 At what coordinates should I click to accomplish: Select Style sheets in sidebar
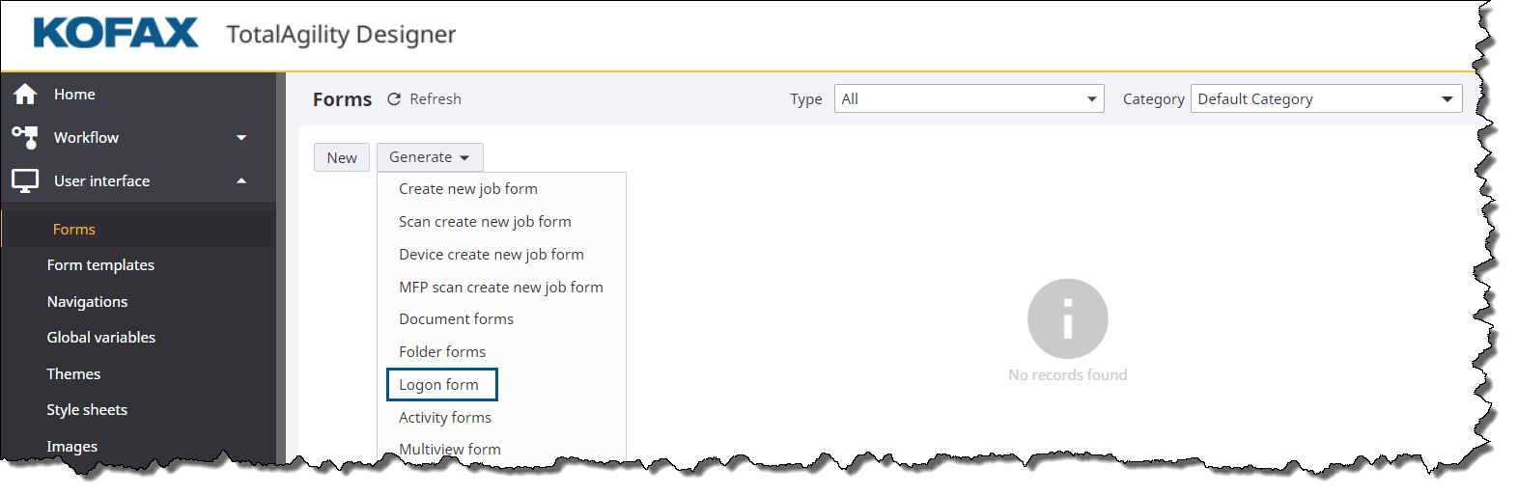tap(87, 410)
